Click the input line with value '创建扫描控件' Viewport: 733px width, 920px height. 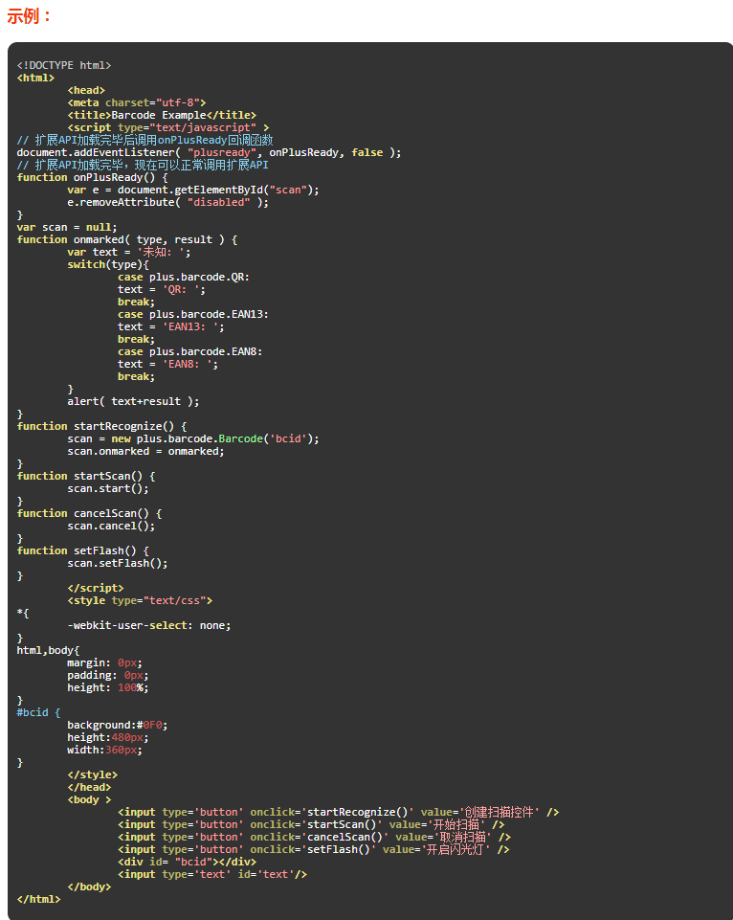[339, 812]
